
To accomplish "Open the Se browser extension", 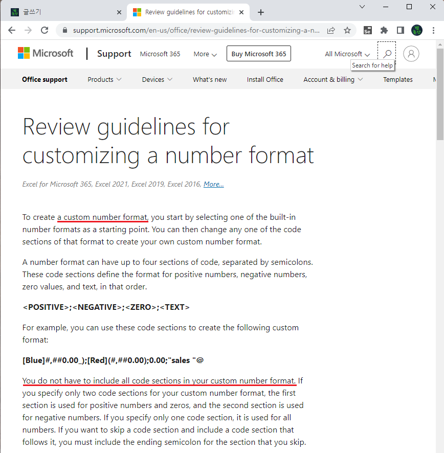I will click(x=367, y=30).
